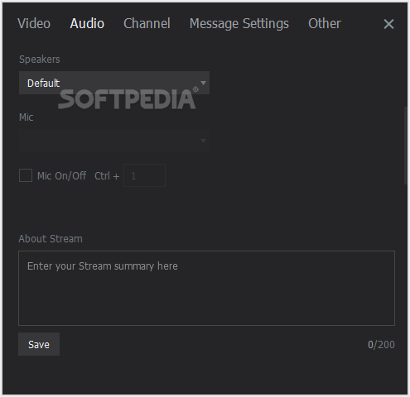Click the About Stream heading
The image size is (410, 397).
point(51,239)
